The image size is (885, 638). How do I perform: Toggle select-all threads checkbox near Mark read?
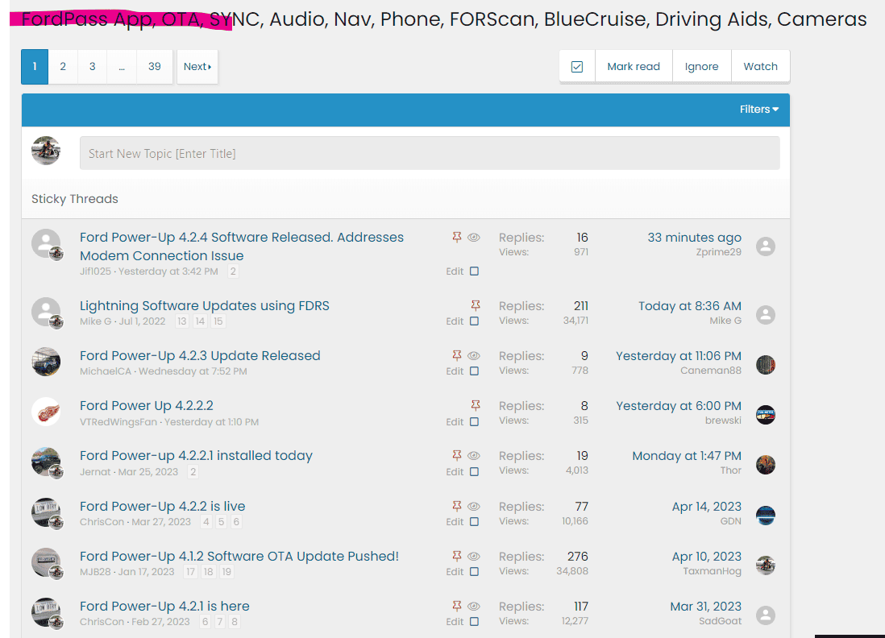577,67
